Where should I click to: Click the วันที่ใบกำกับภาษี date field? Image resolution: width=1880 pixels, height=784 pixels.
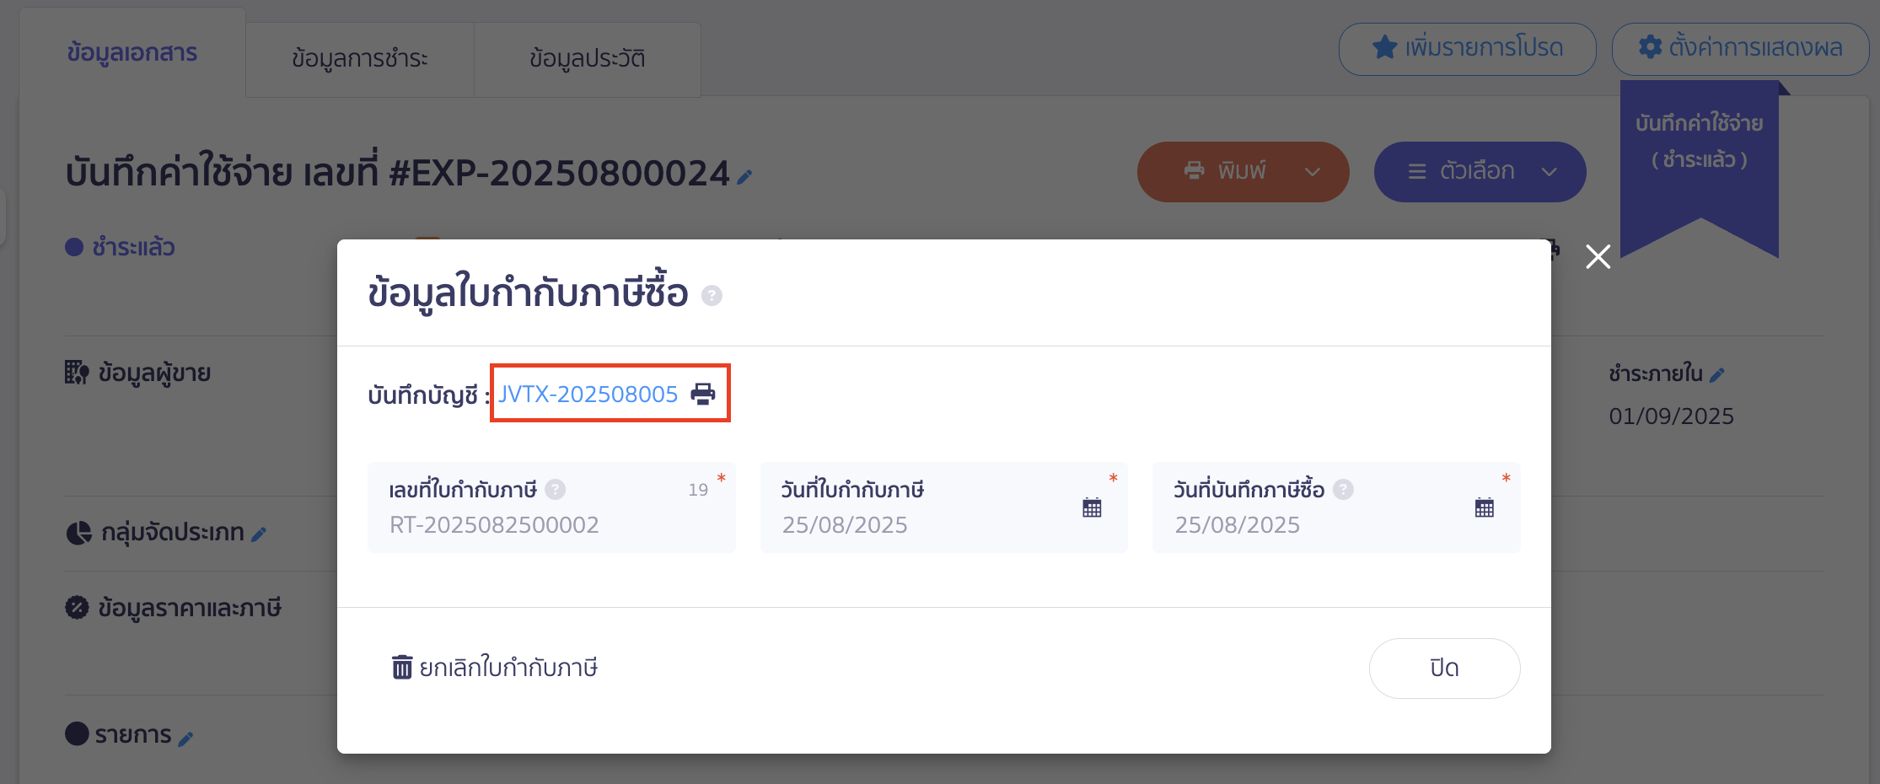[943, 507]
